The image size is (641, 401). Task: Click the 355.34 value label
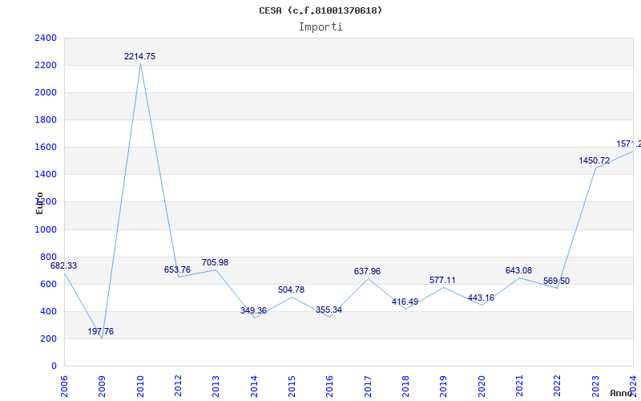(329, 310)
